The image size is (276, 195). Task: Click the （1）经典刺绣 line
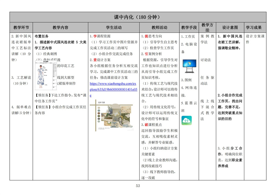pos(47,54)
